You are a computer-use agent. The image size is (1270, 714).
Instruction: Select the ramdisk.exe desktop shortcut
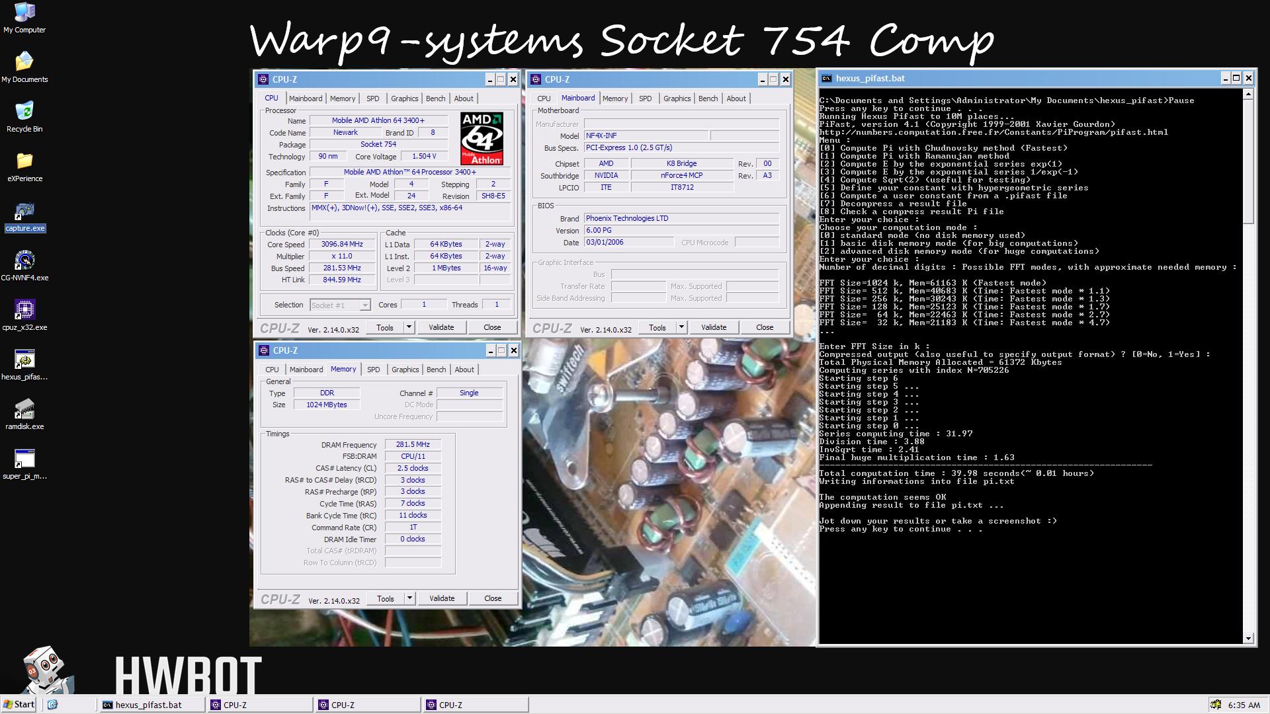point(24,415)
